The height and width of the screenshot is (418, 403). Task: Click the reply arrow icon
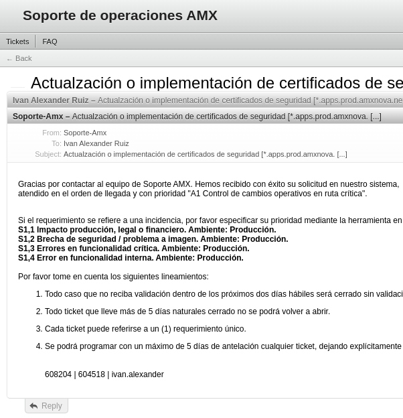(x=33, y=406)
